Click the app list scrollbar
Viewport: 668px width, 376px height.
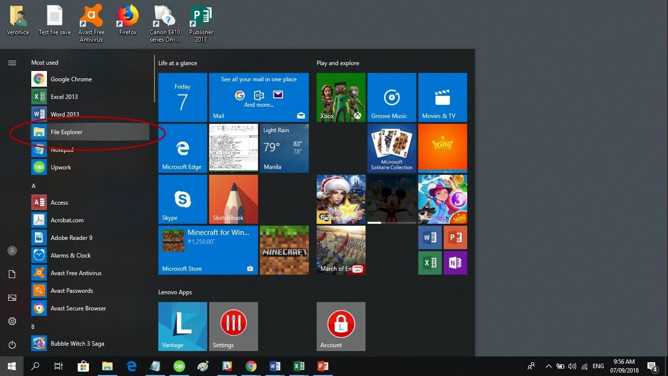coord(155,78)
